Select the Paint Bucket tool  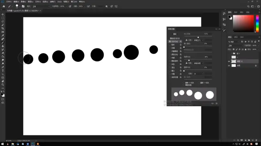pyautogui.click(x=3, y=57)
